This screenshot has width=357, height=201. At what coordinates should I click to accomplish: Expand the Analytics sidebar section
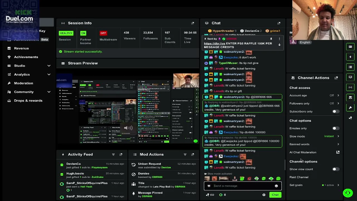tap(49, 75)
